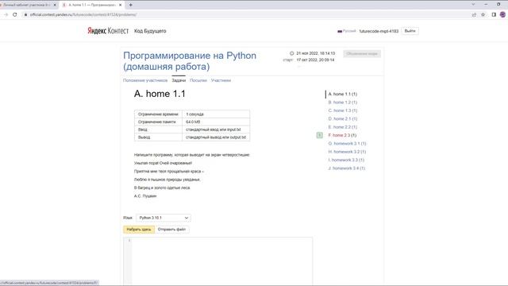Click the clock icon near current time
The width and height of the screenshot is (508, 286).
coord(291,53)
